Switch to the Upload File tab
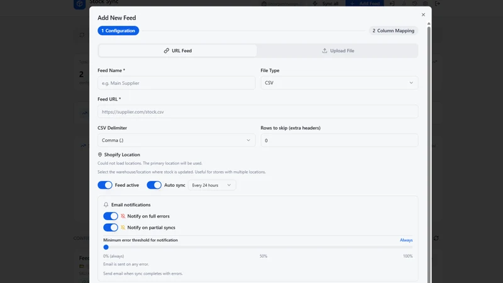 [338, 51]
